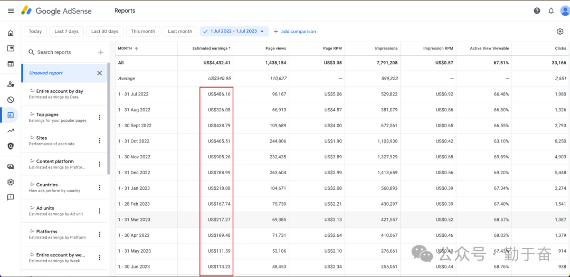Sort by Impression RPM column

(438, 49)
